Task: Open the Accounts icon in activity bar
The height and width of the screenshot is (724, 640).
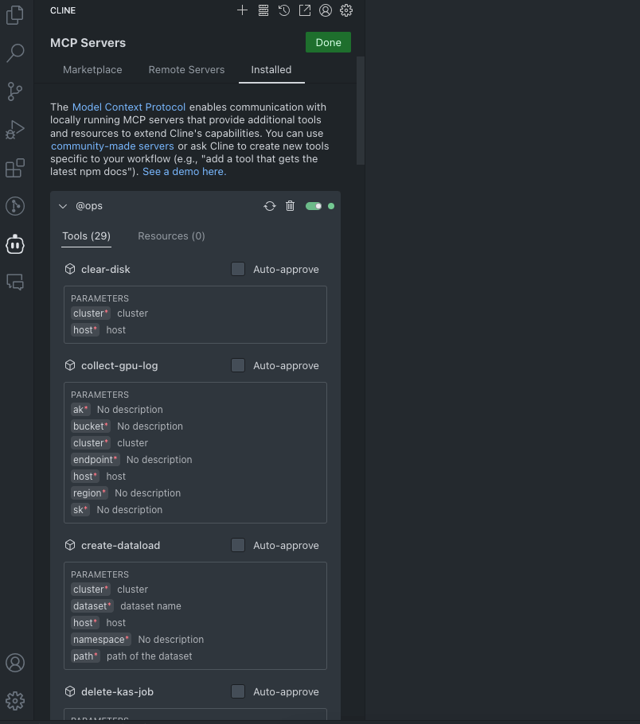Action: (15, 663)
